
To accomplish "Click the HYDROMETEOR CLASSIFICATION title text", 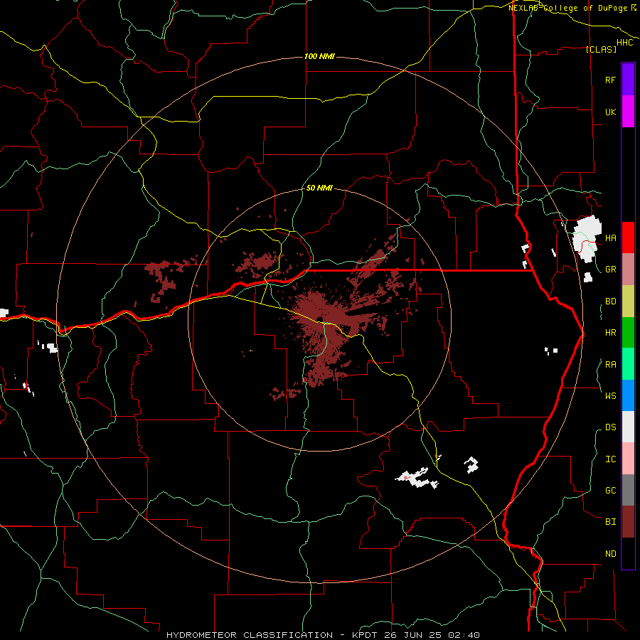I will 250,635.
